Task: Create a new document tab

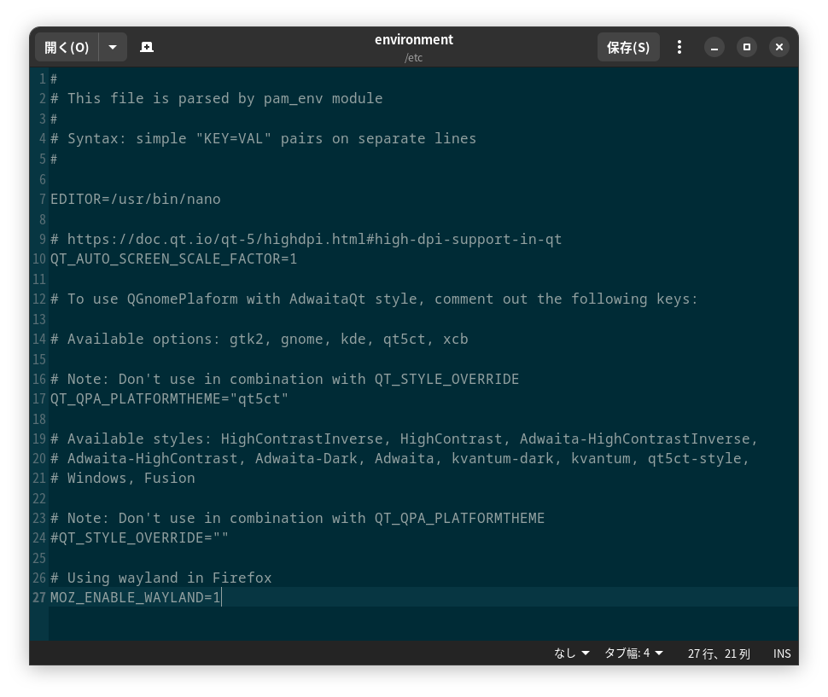Action: click(x=147, y=48)
